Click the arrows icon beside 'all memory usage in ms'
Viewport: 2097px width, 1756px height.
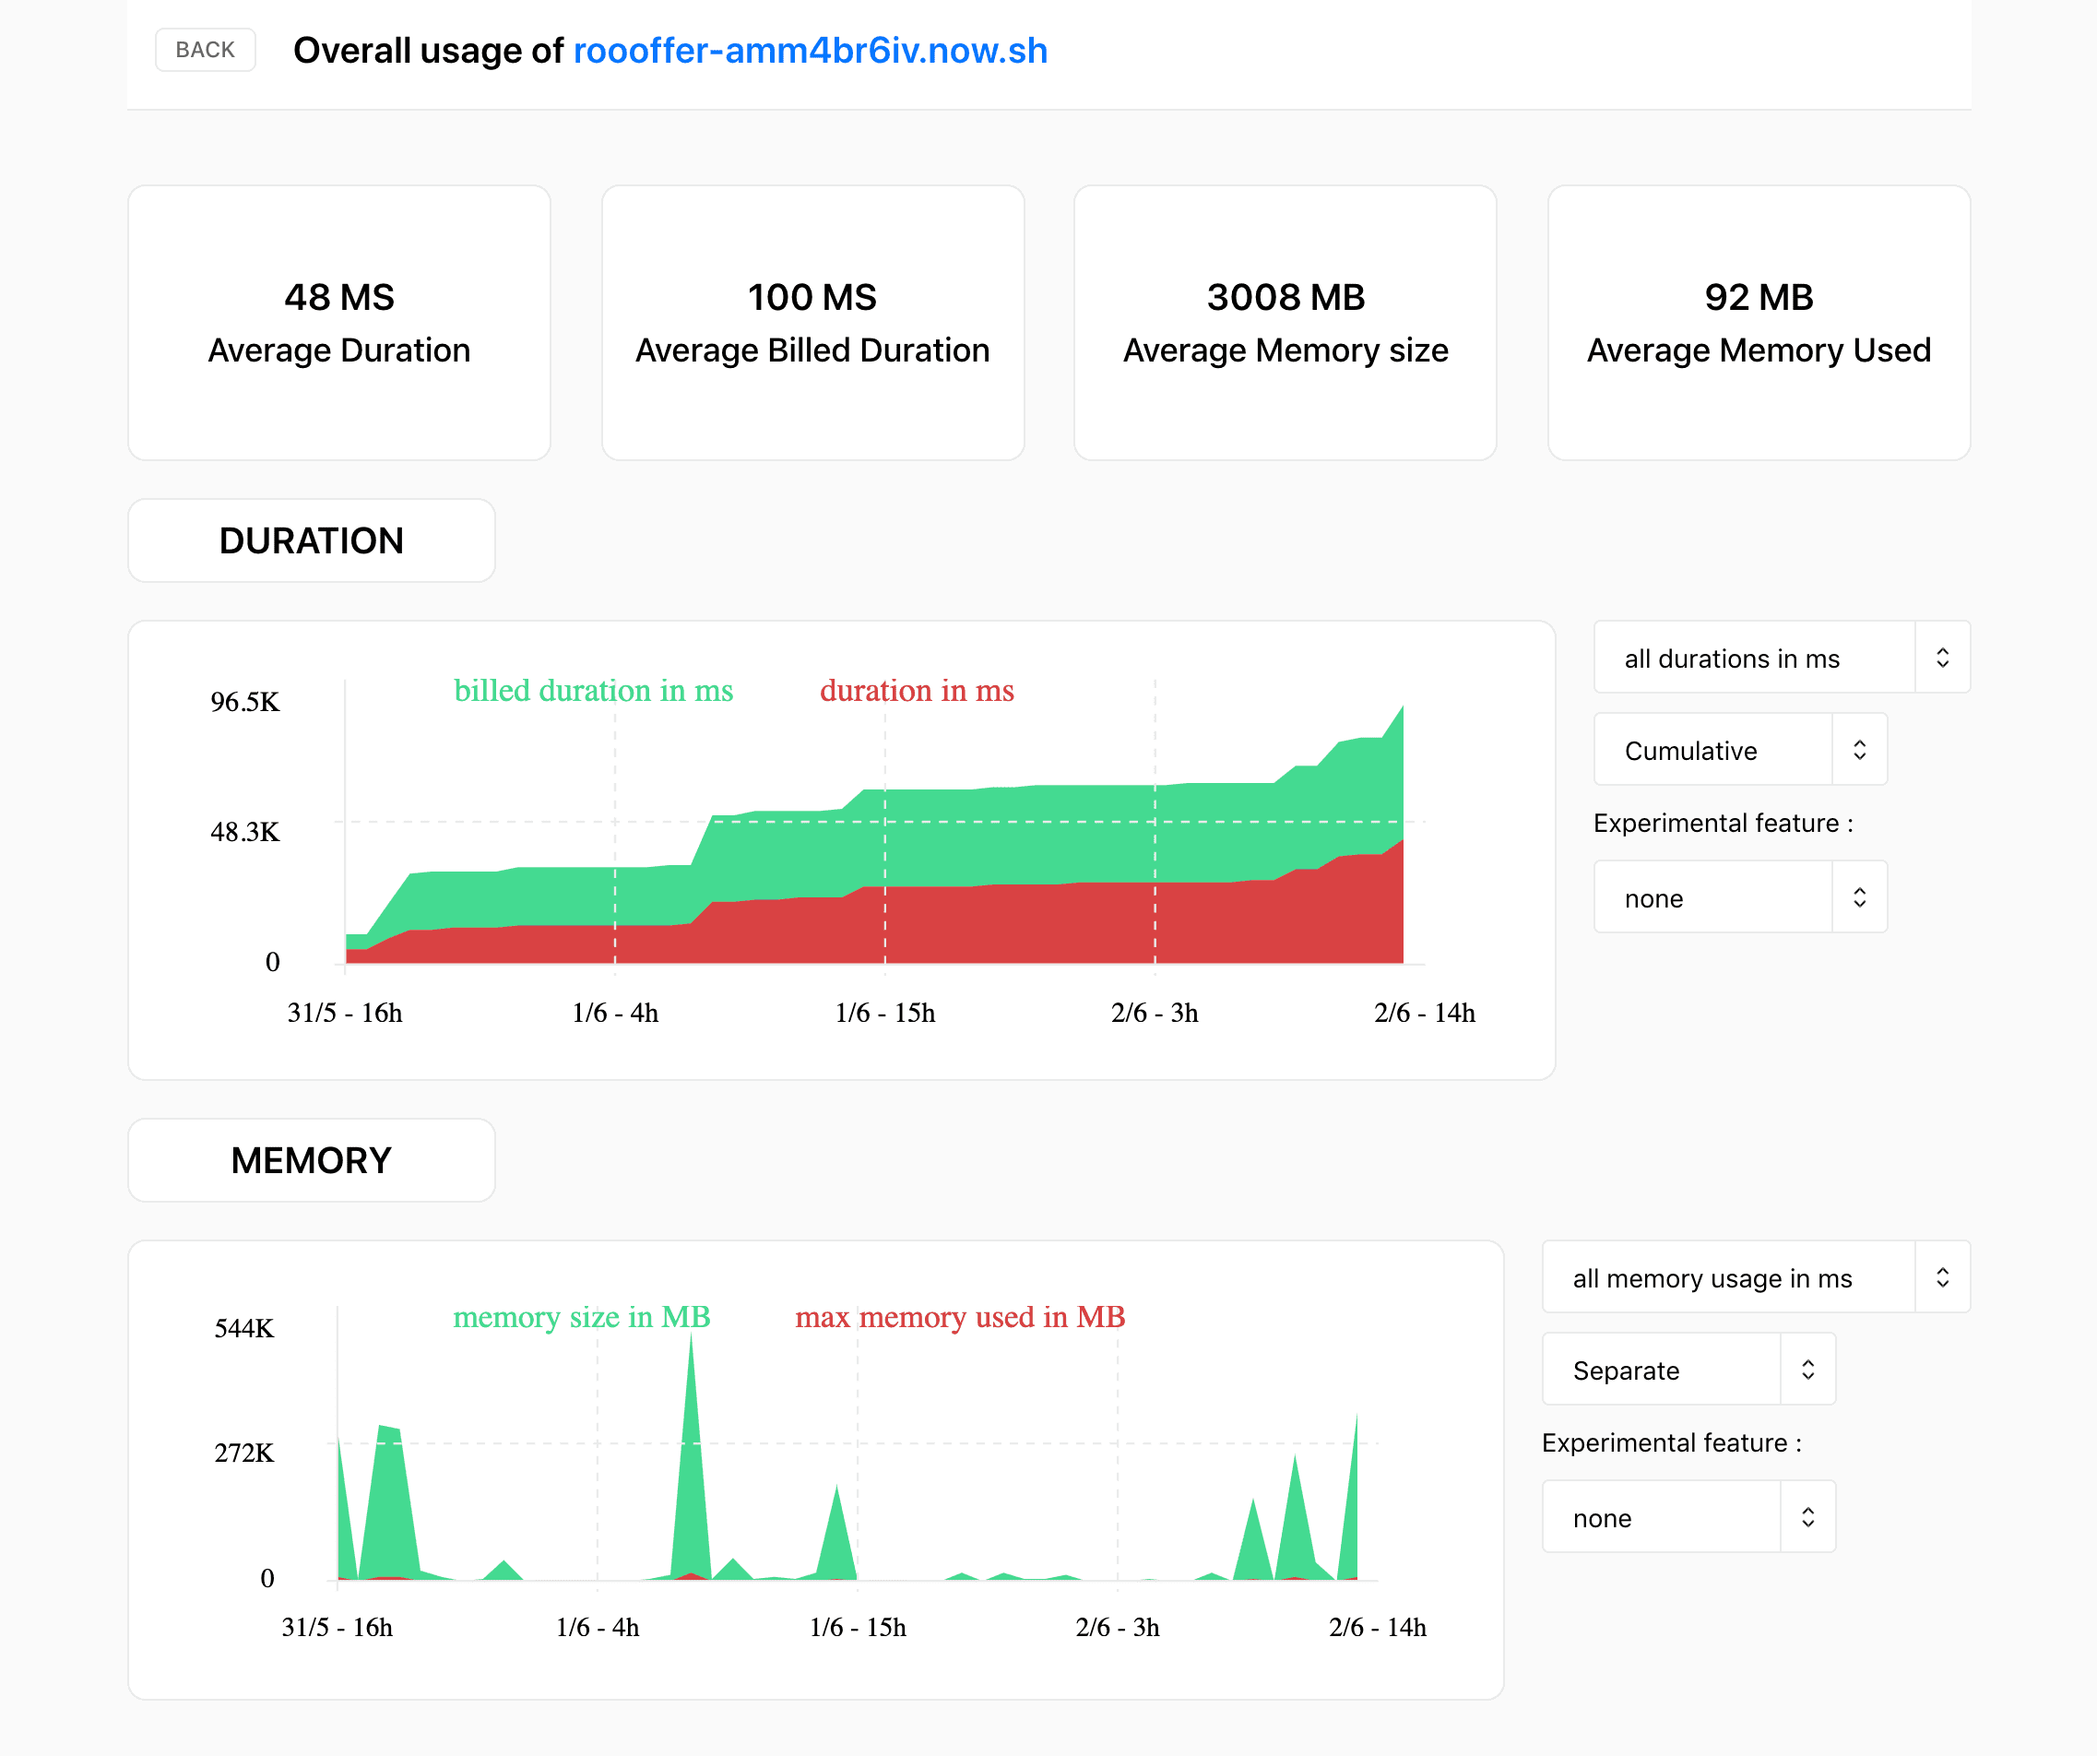[1942, 1277]
